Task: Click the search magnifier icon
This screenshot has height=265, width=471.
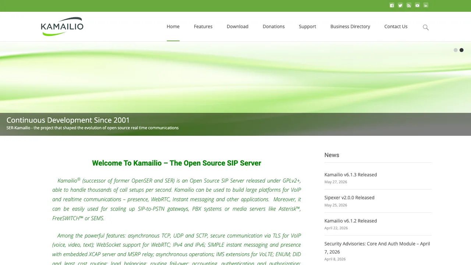Action: (x=426, y=27)
